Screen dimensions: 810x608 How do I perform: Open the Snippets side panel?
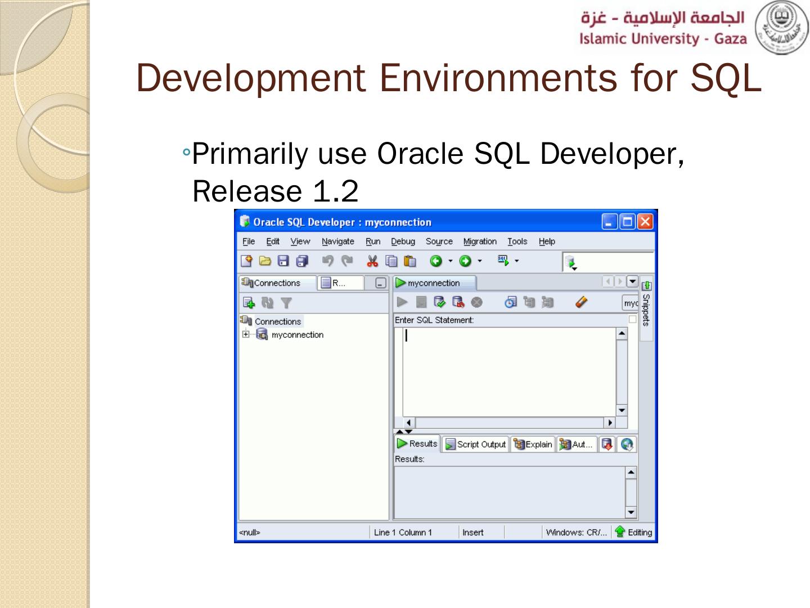click(646, 310)
